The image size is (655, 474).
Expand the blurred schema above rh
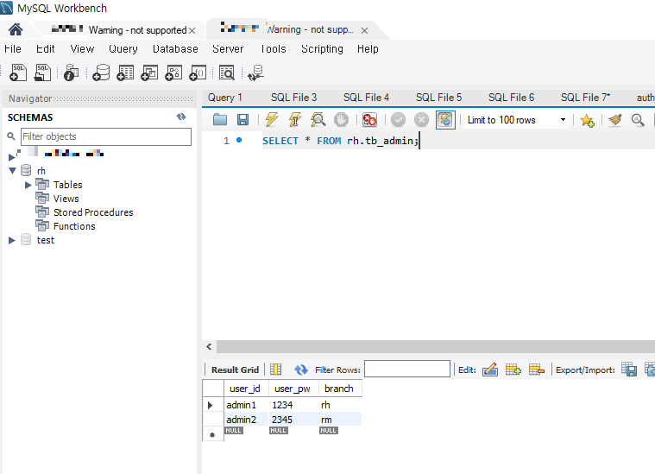[12, 157]
